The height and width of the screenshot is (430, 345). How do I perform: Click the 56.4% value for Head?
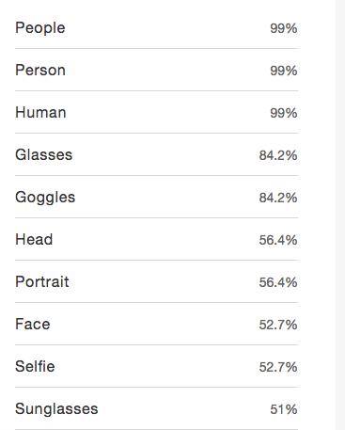pos(278,240)
